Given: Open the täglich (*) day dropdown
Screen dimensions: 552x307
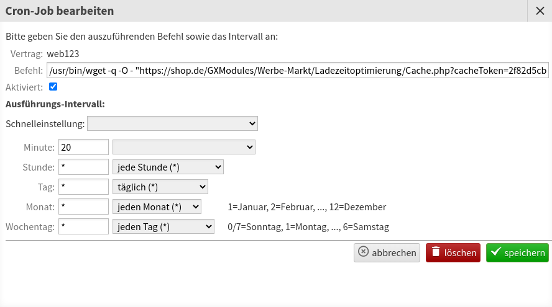Looking at the screenshot, I should 160,187.
